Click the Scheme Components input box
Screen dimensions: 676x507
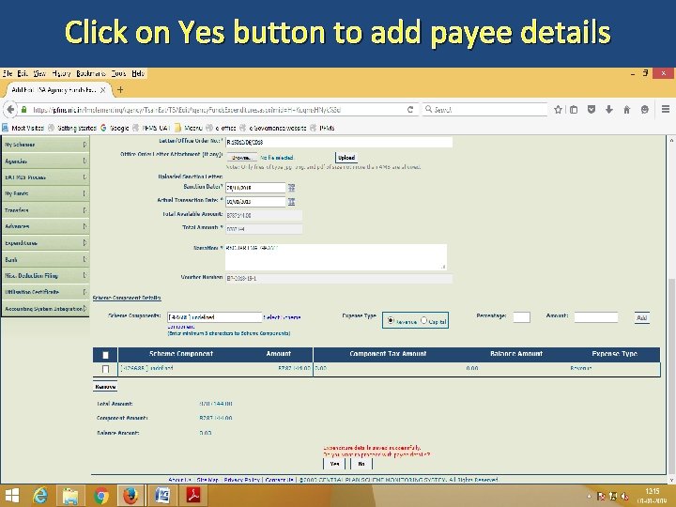214,317
